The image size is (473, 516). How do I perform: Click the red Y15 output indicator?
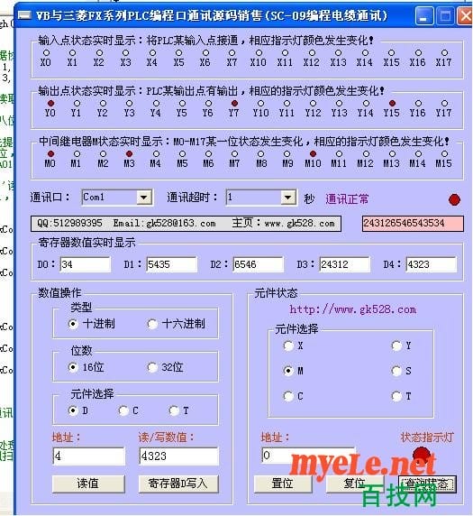(x=392, y=104)
